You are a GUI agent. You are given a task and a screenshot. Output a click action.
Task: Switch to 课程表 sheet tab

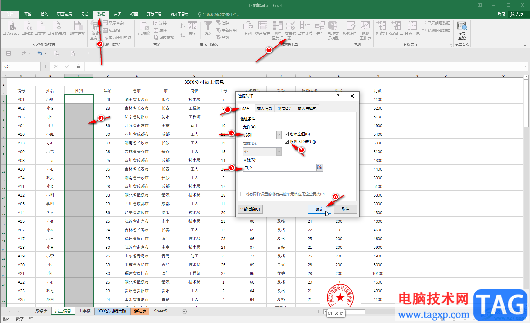tap(140, 311)
